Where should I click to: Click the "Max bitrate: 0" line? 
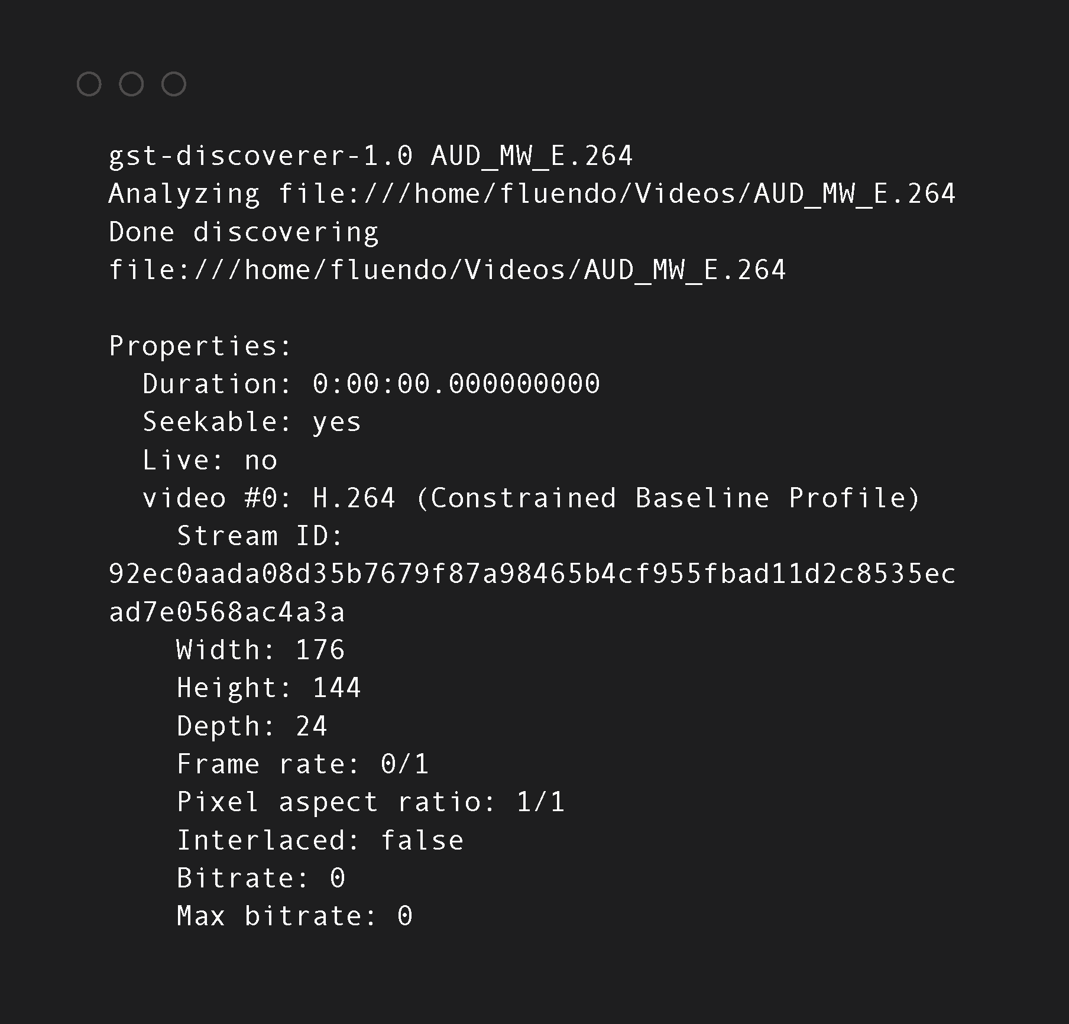pos(294,916)
